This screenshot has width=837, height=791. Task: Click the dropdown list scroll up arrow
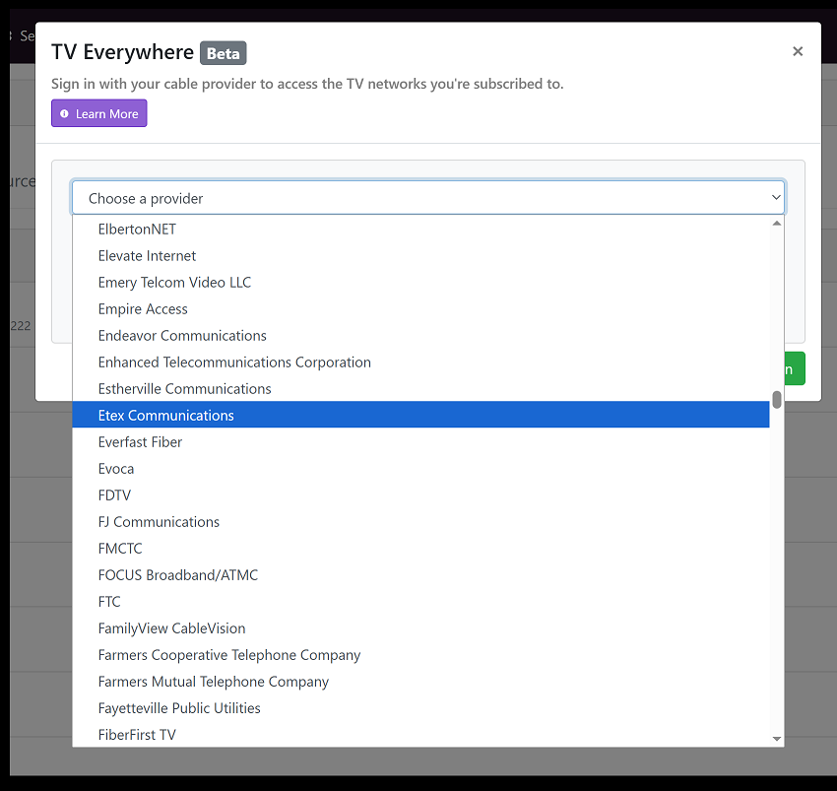click(777, 224)
